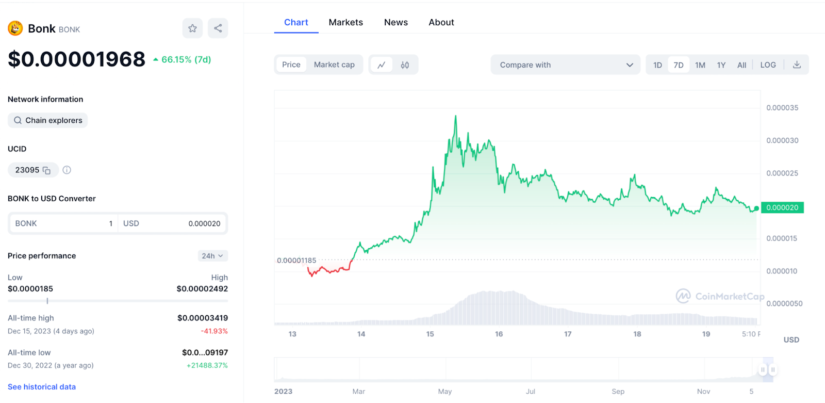Click the May label on timeline navigator
825x403 pixels.
click(x=445, y=392)
